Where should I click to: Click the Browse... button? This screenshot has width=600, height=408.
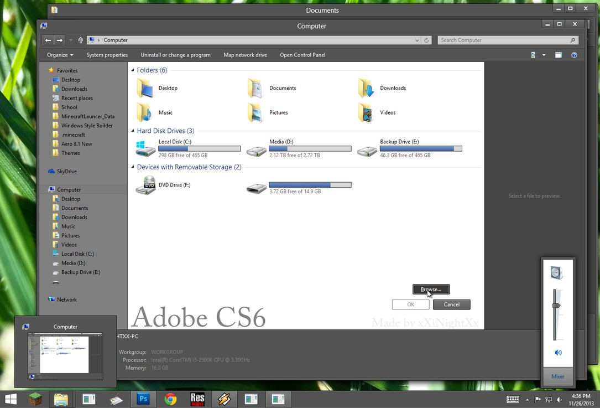tap(431, 289)
